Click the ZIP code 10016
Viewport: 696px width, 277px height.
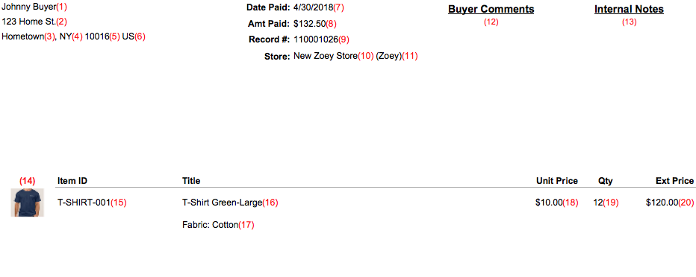coord(97,36)
